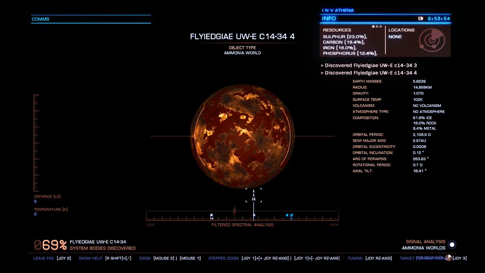Click the SIGNAL ANALYSIS label
This screenshot has height=273, width=485.
point(426,241)
